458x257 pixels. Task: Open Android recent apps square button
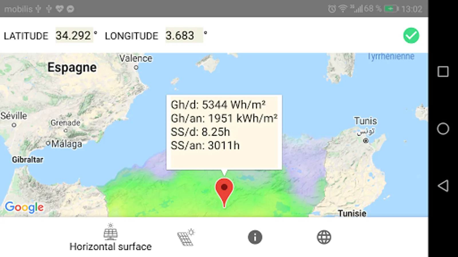tap(443, 71)
